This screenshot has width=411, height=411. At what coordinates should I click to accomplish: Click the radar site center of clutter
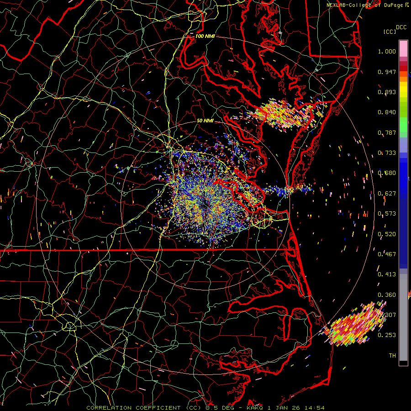click(205, 205)
